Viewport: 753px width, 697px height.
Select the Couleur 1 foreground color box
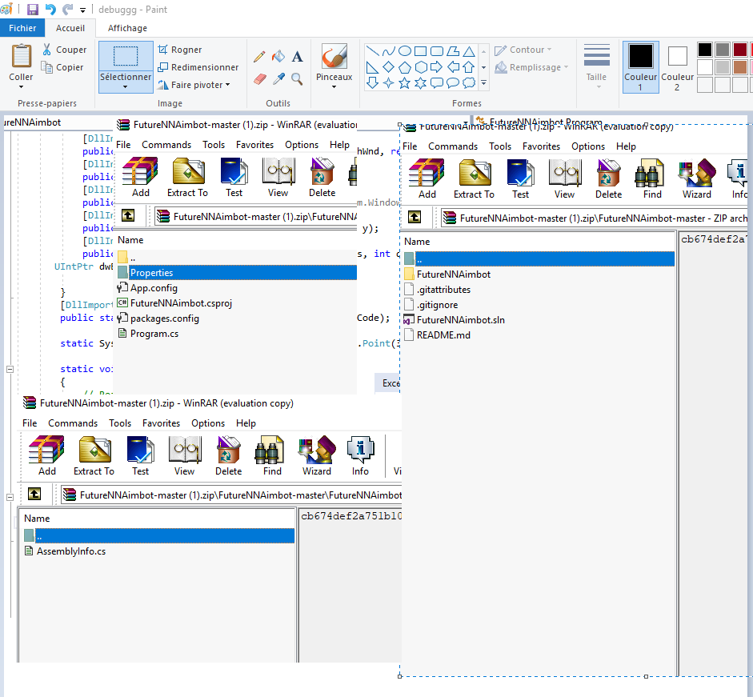tap(641, 66)
